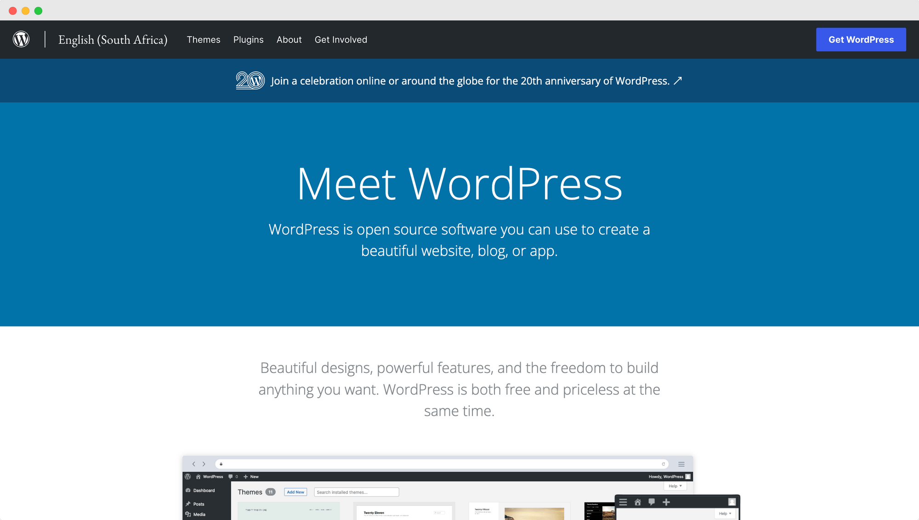This screenshot has height=520, width=919.
Task: Open Dashboard in the admin sidebar
Action: [x=200, y=490]
